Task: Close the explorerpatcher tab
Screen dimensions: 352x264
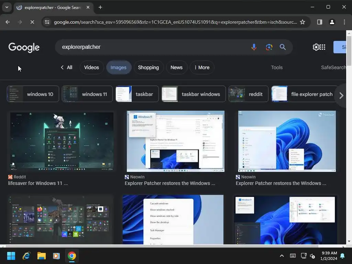Action: (x=88, y=8)
